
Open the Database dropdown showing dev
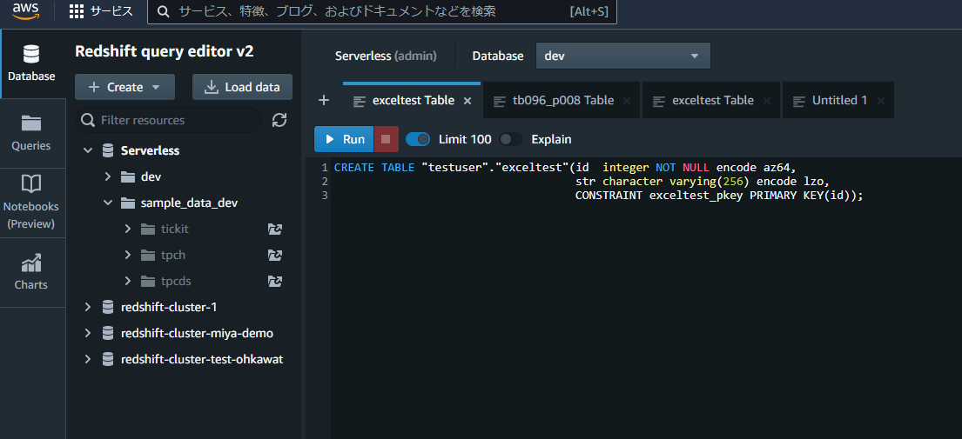(x=622, y=56)
